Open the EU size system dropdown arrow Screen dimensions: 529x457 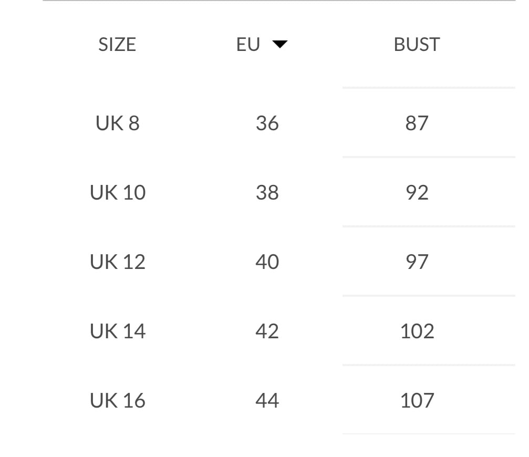(280, 45)
